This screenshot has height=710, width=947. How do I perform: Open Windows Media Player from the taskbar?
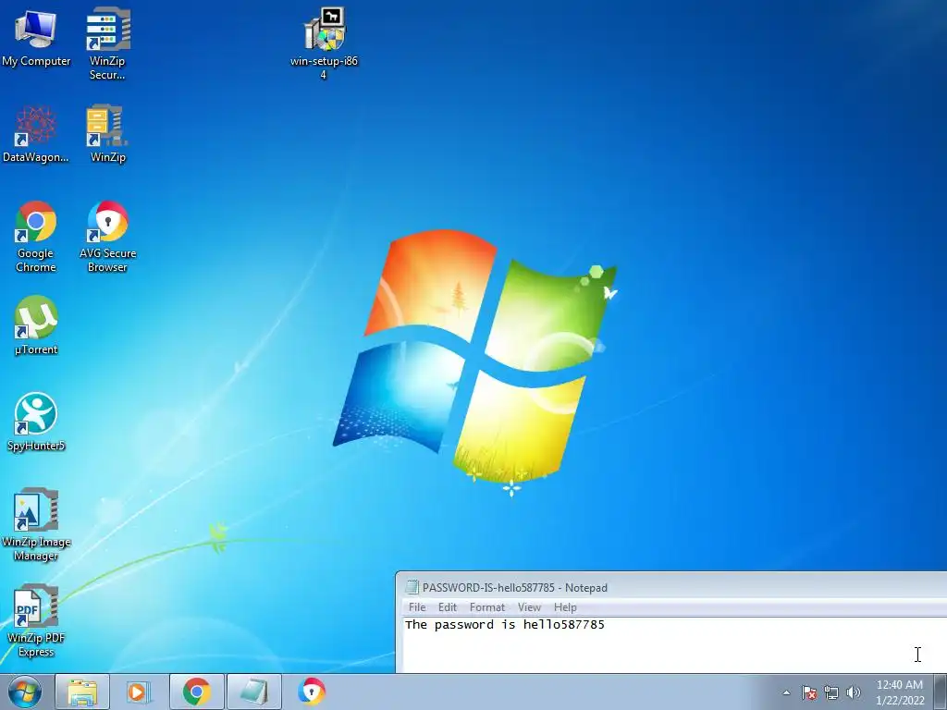pos(139,692)
